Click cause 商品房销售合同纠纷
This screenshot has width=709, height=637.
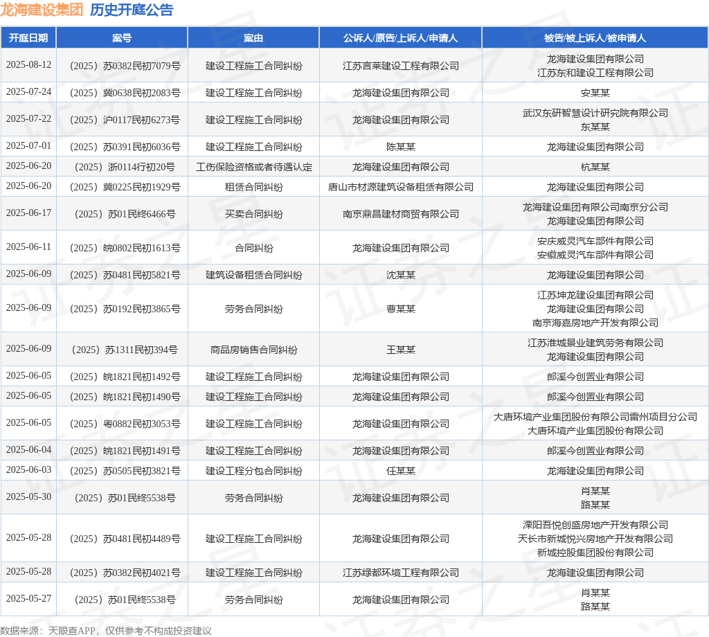253,350
